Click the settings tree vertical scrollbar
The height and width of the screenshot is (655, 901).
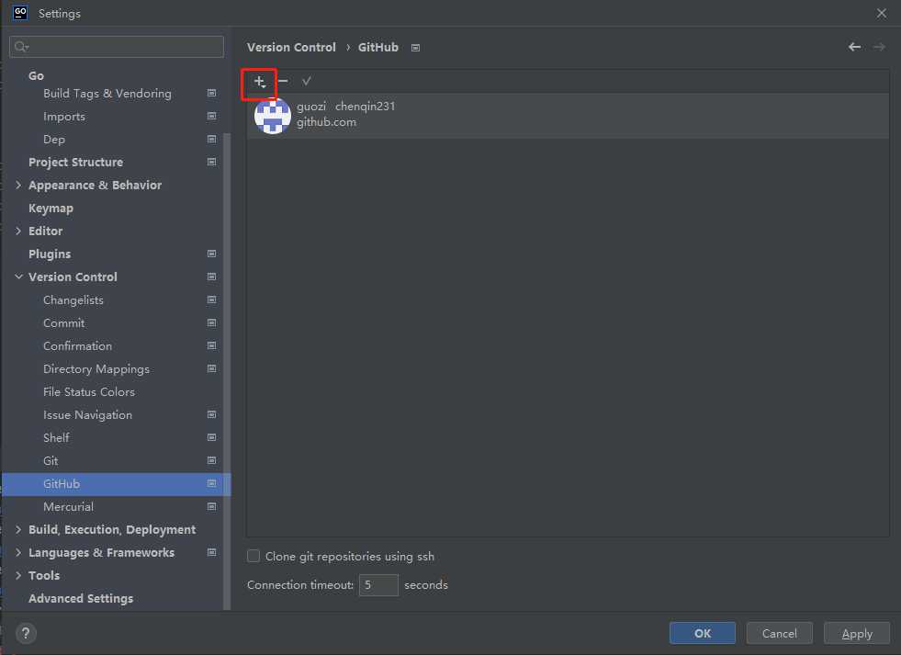227,370
